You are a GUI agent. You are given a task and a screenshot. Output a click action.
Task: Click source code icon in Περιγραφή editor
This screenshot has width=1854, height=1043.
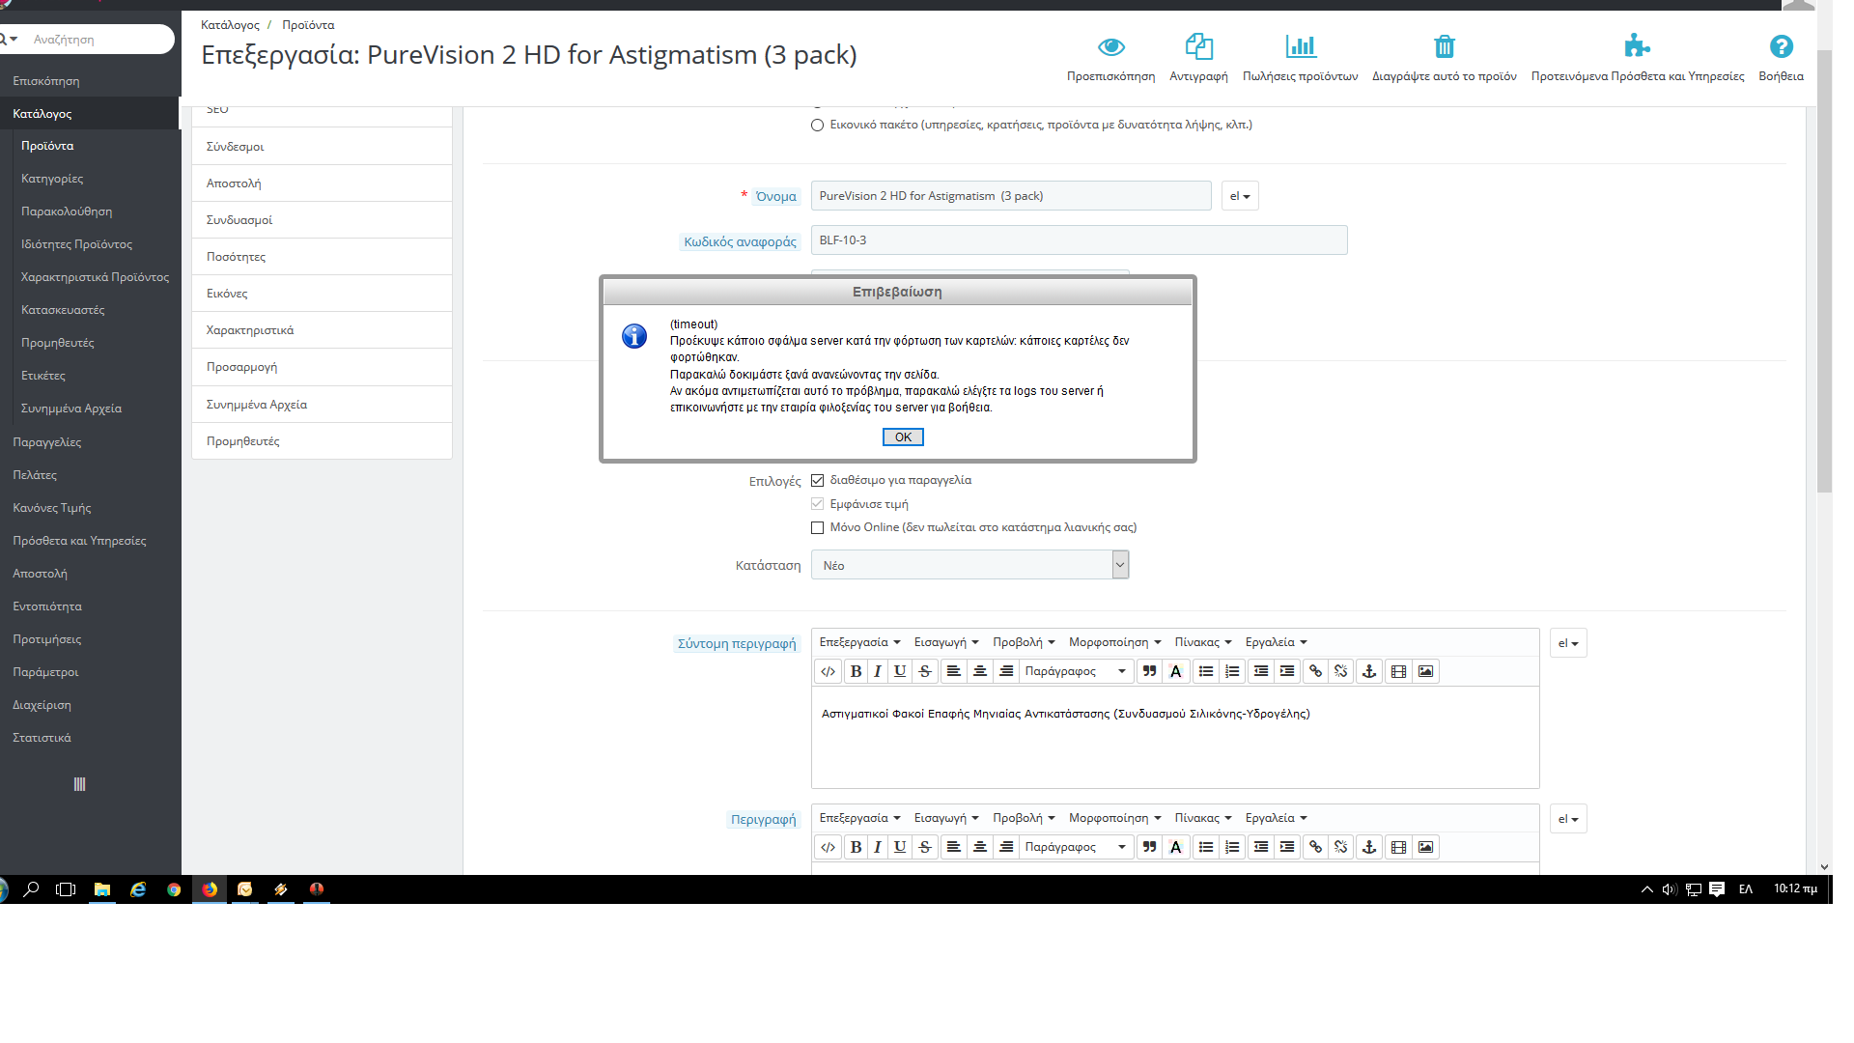pyautogui.click(x=828, y=847)
